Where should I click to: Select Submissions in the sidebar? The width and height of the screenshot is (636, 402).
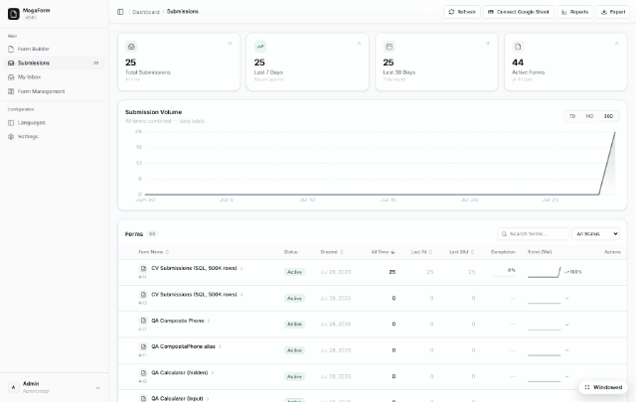coord(54,63)
